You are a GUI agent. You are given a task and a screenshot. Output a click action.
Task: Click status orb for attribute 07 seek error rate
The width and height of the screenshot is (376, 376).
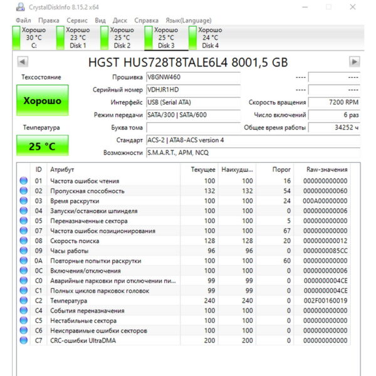pos(24,231)
